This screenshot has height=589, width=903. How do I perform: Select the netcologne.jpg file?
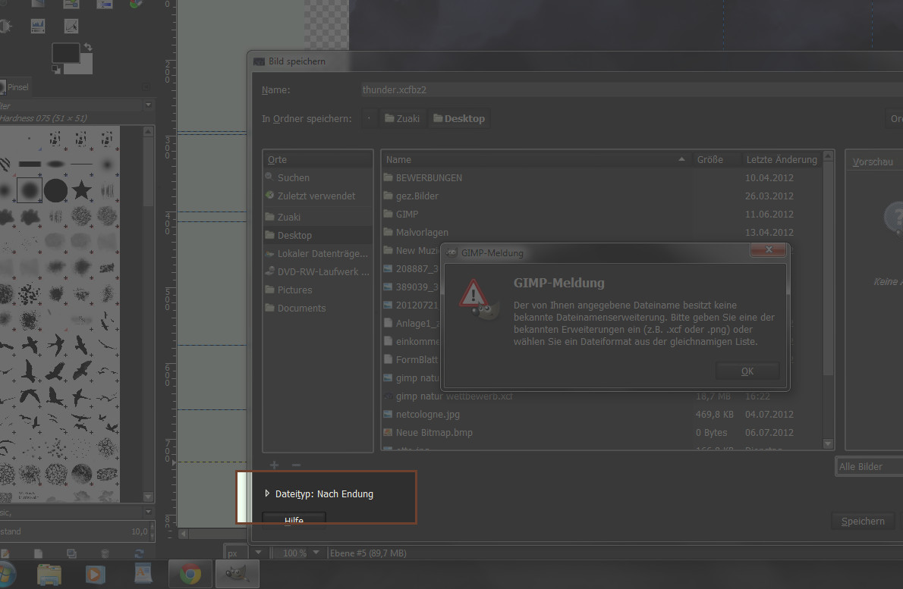603,414
